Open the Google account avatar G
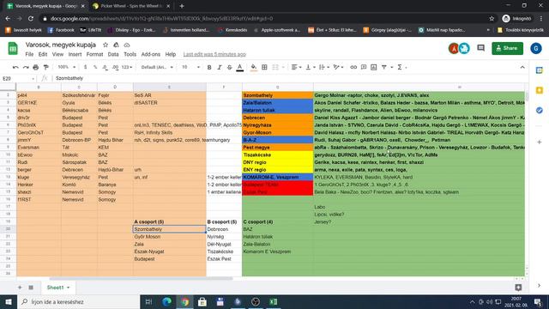The width and height of the screenshot is (549, 309). 535,48
